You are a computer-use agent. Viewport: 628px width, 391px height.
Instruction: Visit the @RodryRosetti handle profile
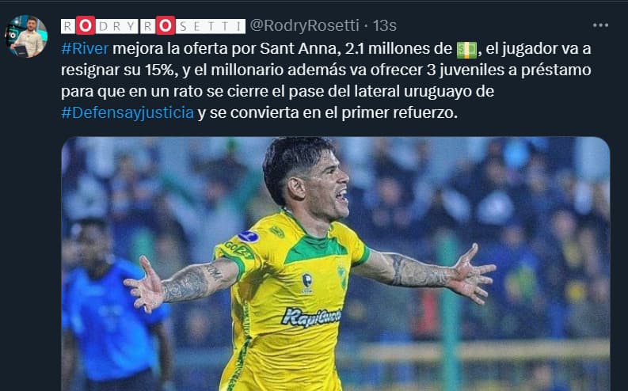coord(304,25)
